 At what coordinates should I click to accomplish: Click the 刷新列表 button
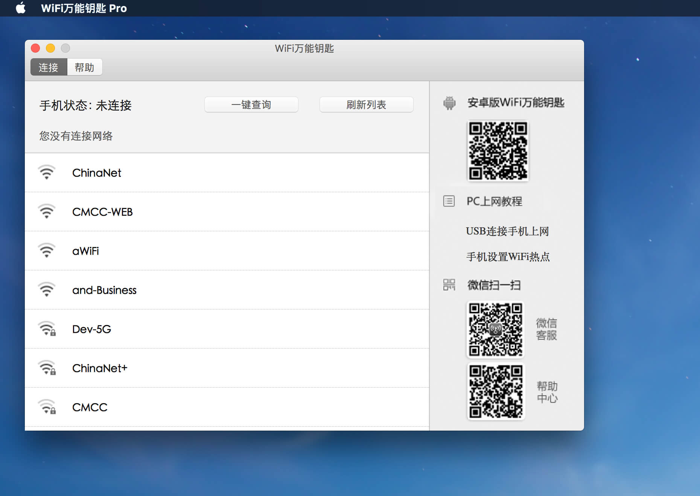pos(367,104)
